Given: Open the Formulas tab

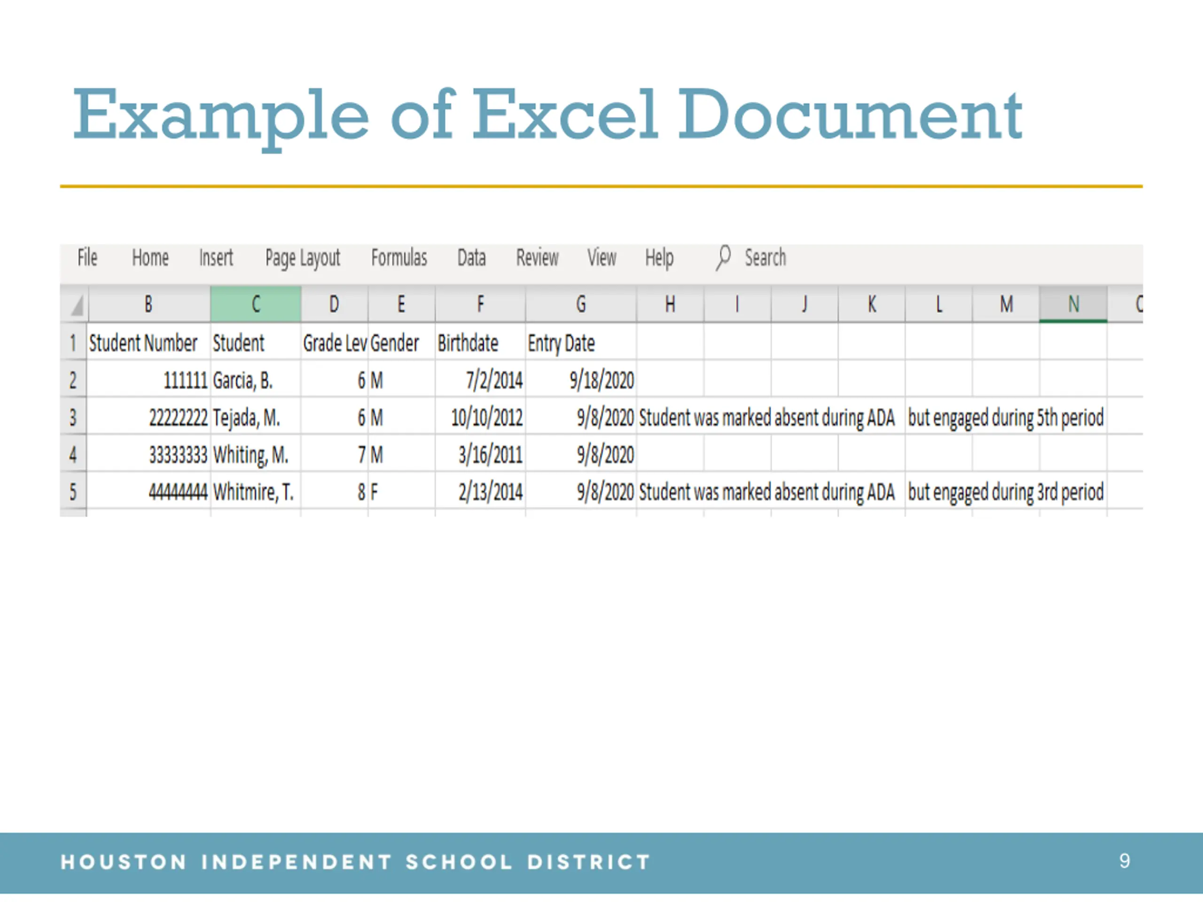Looking at the screenshot, I should (x=399, y=258).
